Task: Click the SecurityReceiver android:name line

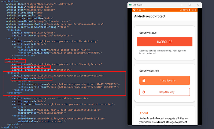Action: [x=58, y=76]
